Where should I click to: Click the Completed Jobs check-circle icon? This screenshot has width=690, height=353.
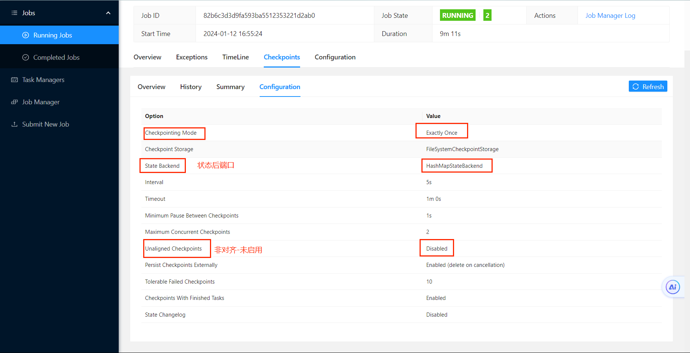click(26, 58)
